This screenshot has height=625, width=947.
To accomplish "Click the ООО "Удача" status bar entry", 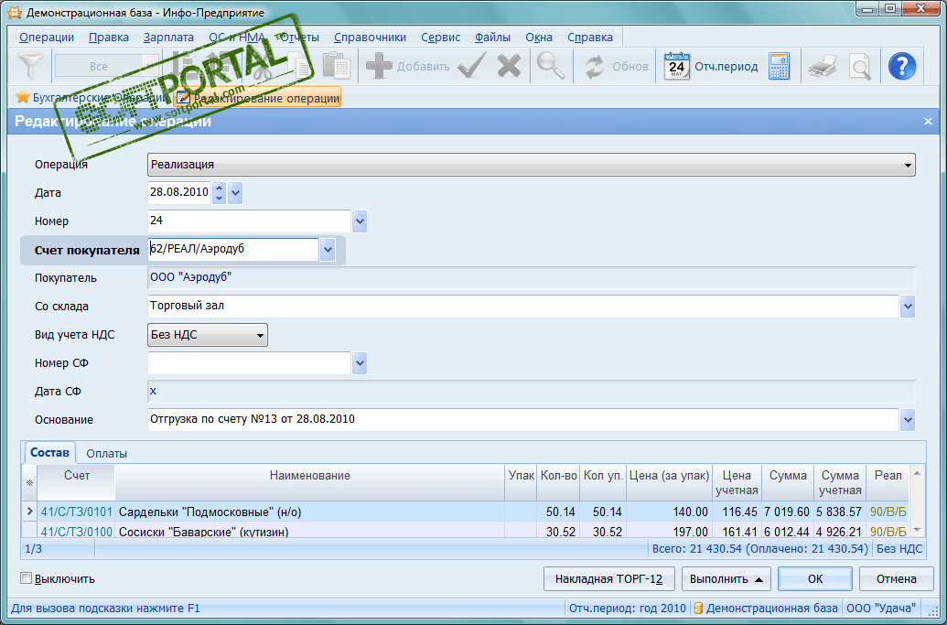I will coord(881,609).
